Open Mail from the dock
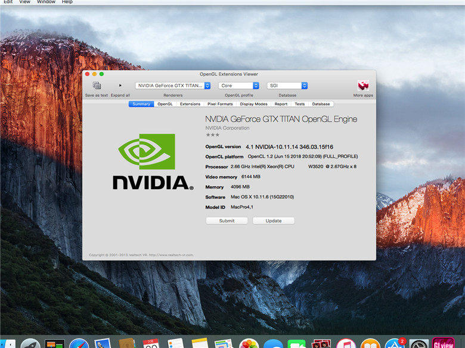This screenshot has width=465, height=348. coord(103,344)
